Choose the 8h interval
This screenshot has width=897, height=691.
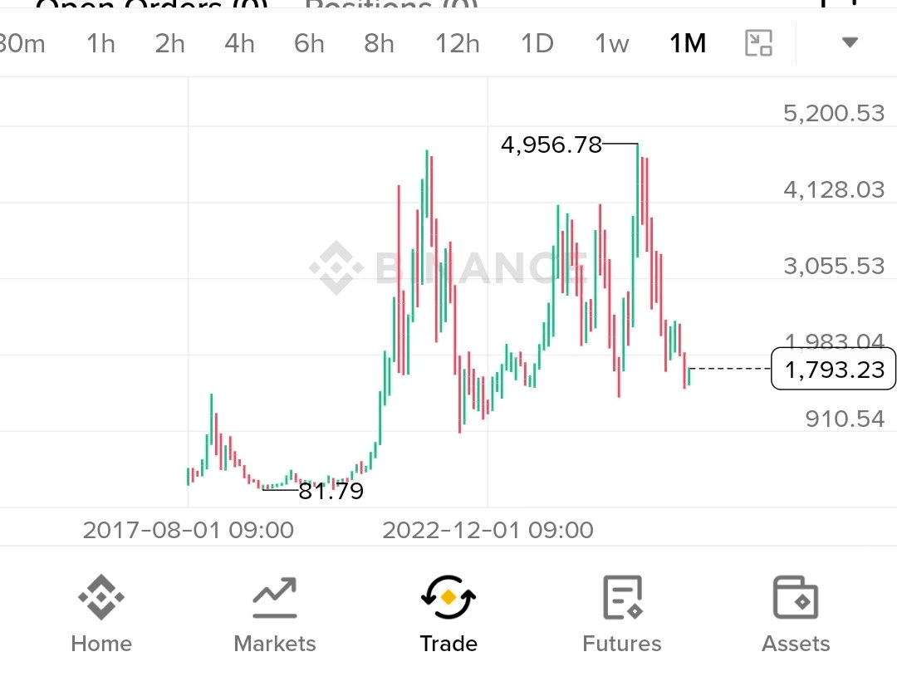(x=379, y=43)
